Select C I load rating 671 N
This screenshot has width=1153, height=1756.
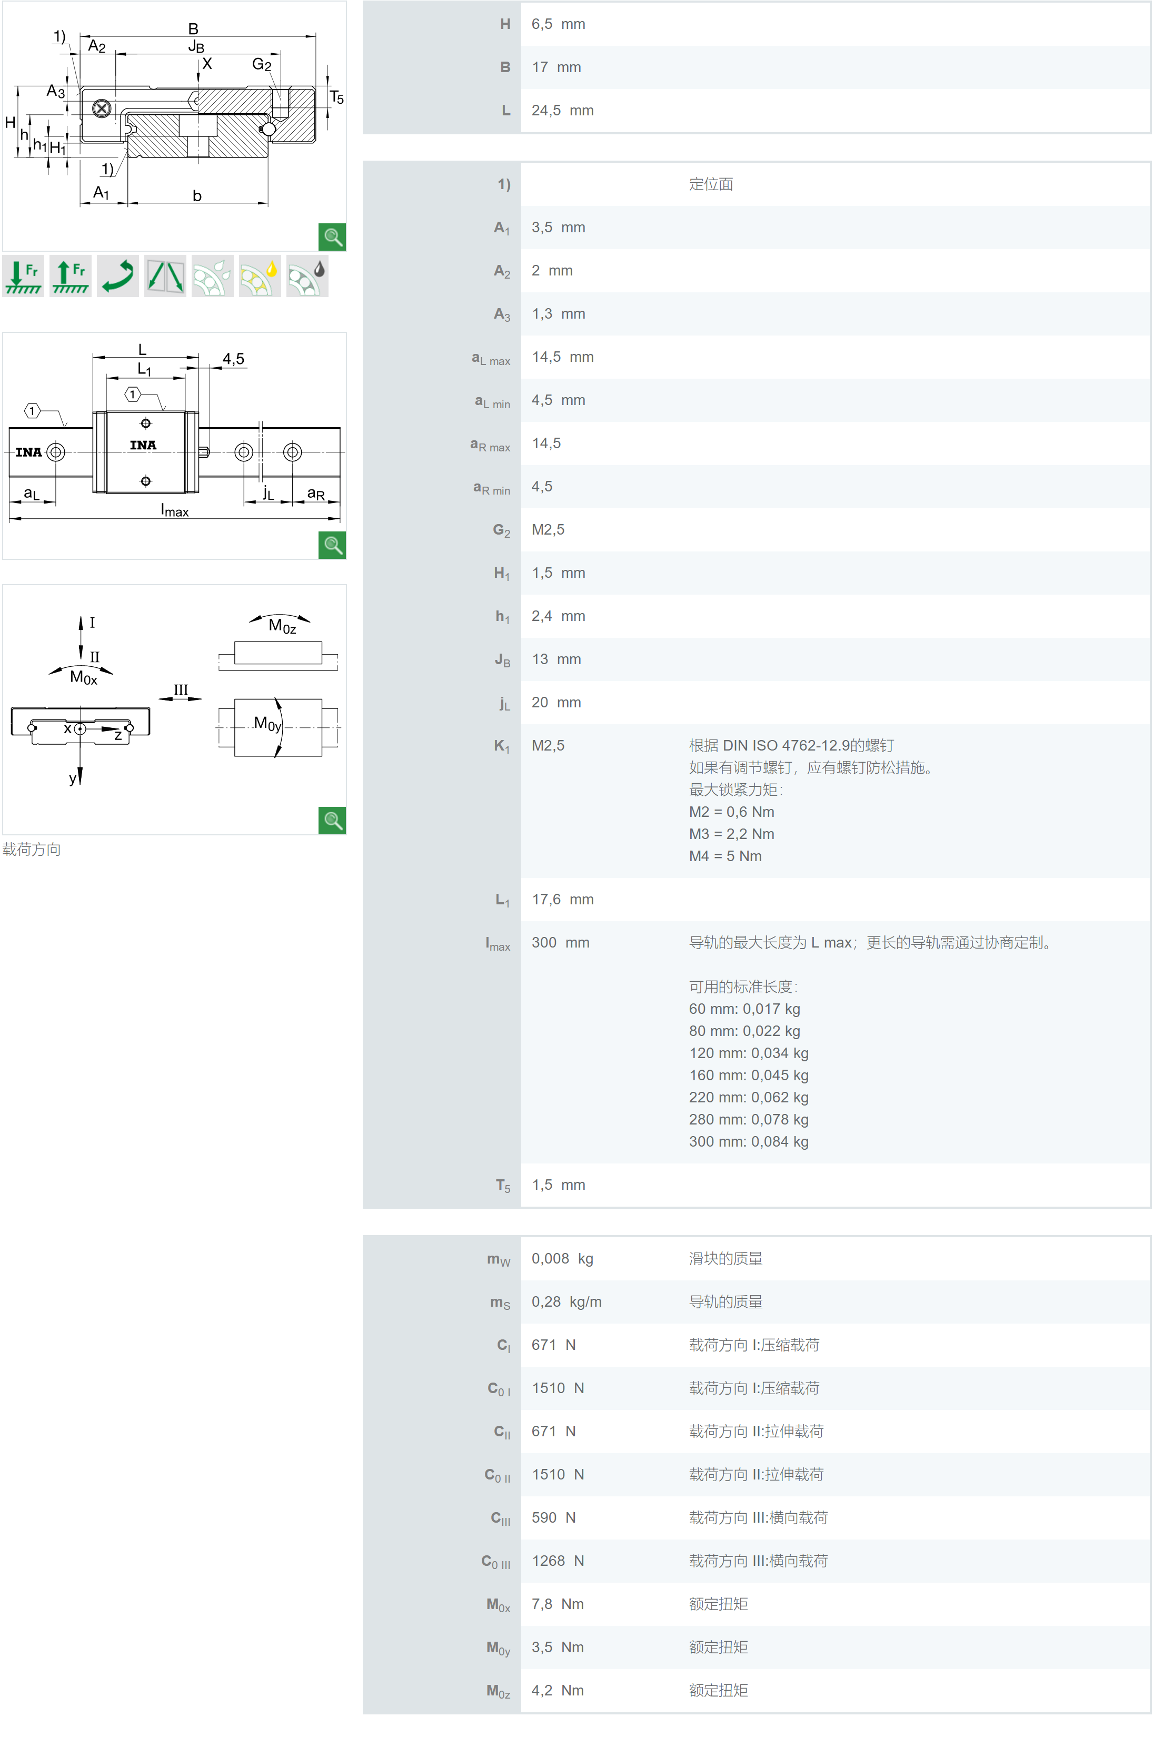553,1345
